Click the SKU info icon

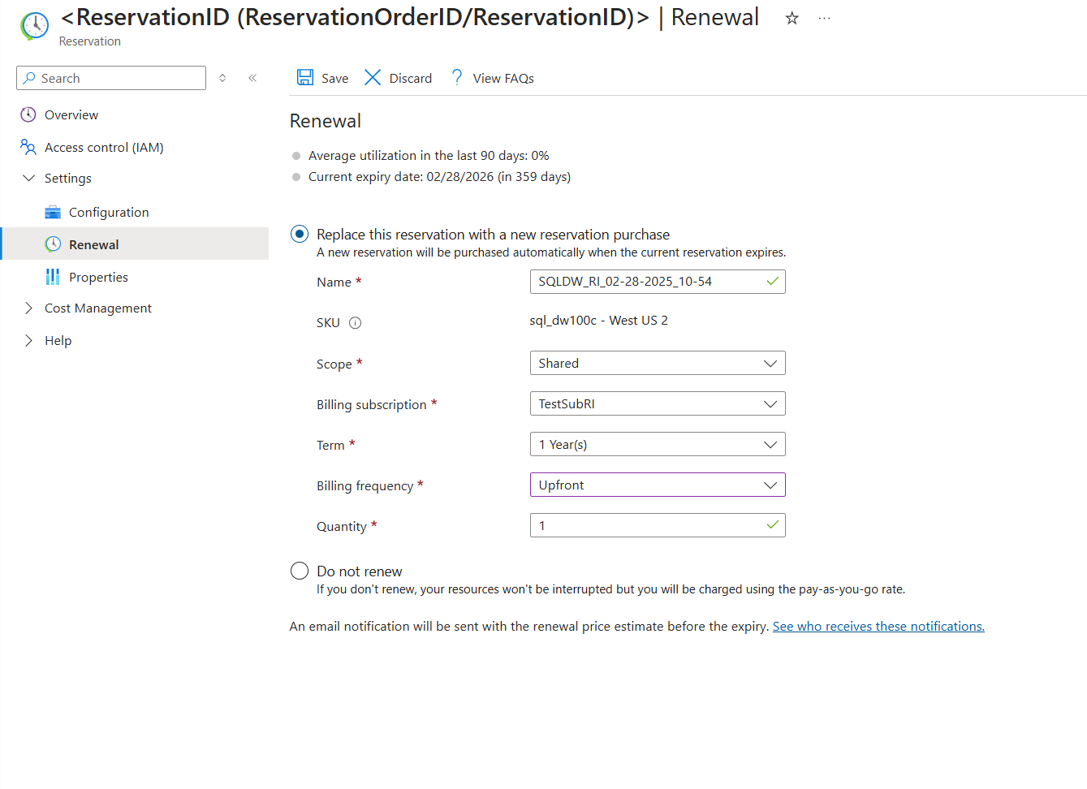point(355,323)
